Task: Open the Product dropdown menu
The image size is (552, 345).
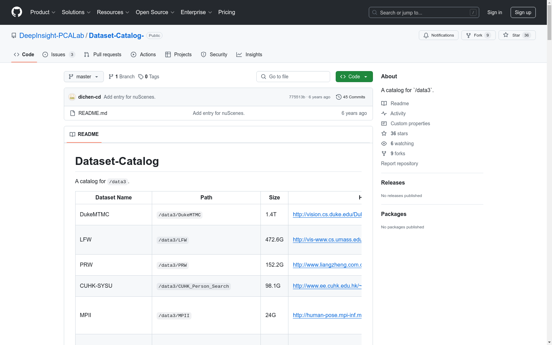Action: tap(43, 12)
